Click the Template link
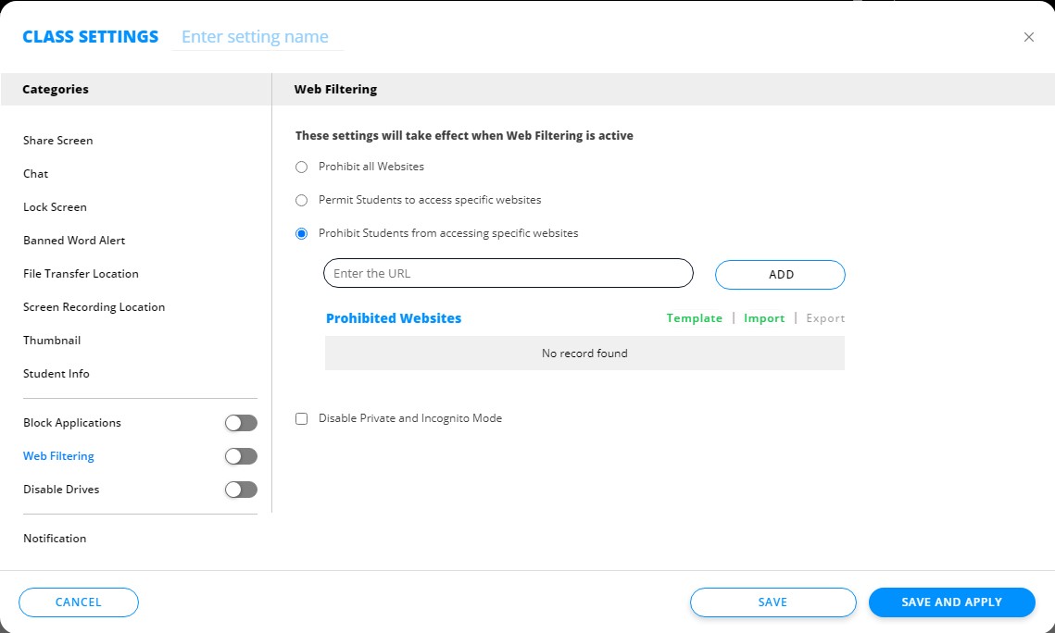The height and width of the screenshot is (633, 1055). tap(694, 318)
